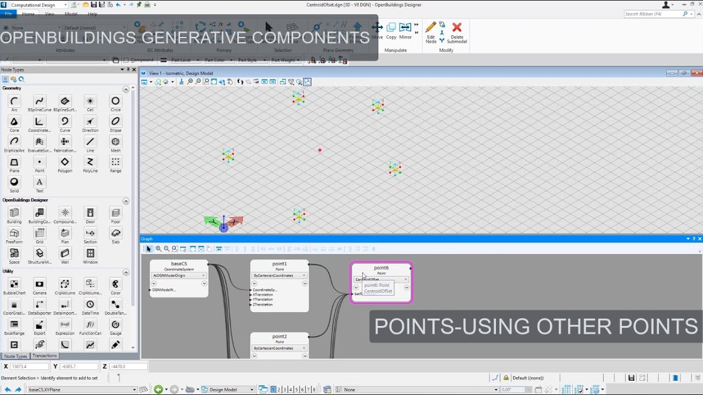Open the Edit Node tool
Image resolution: width=703 pixels, height=395 pixels.
(431, 32)
